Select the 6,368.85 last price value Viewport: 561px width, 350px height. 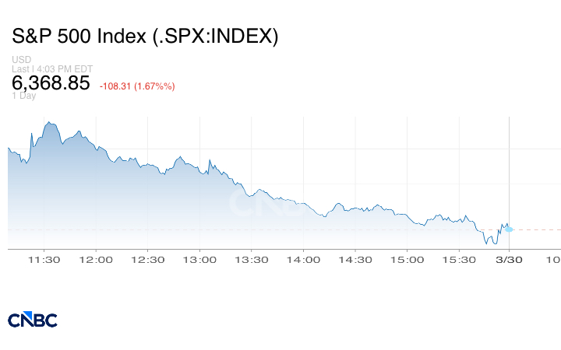tap(51, 83)
